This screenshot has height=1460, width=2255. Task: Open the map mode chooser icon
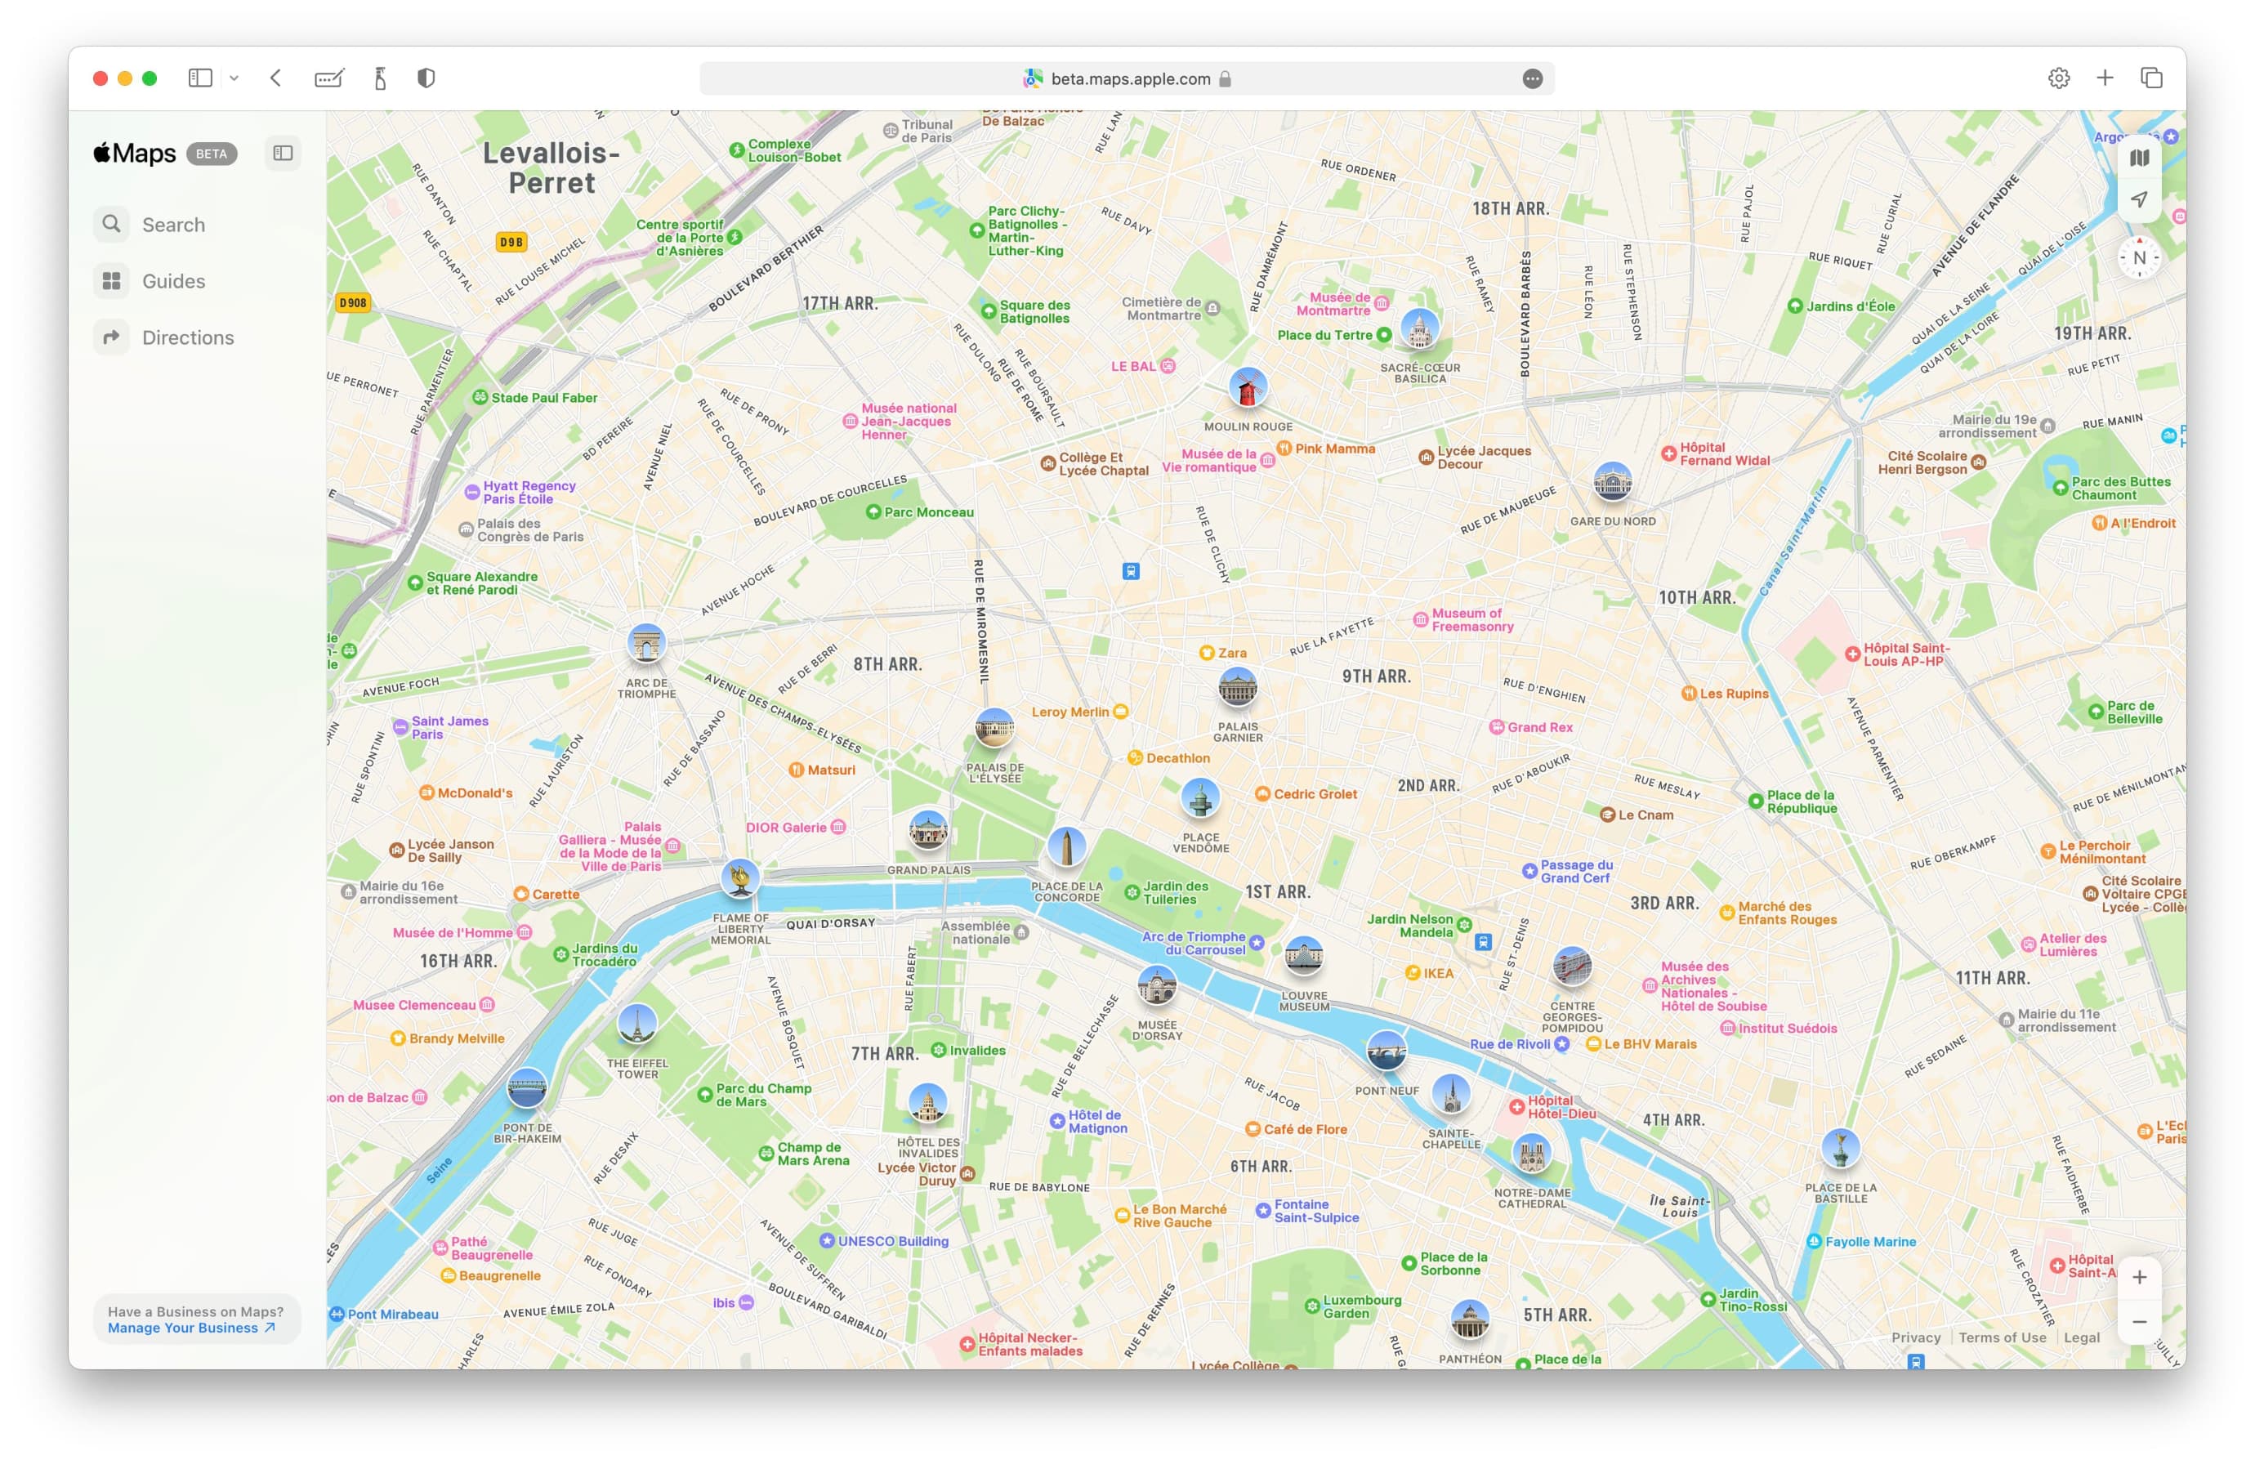[x=2140, y=159]
